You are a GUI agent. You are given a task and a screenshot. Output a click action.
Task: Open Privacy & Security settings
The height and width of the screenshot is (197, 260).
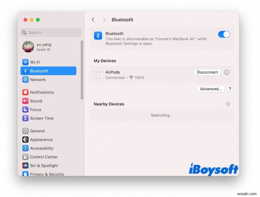(48, 174)
